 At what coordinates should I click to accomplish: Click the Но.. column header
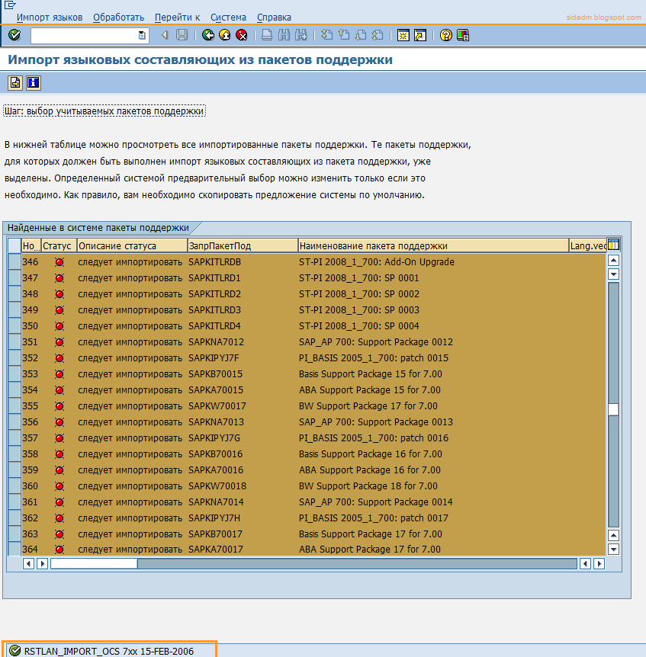(x=31, y=245)
